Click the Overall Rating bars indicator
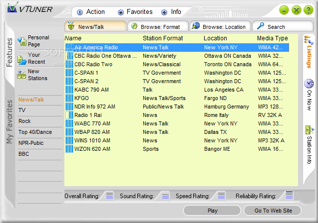Screen dimensions: 318x223 coord(109,196)
